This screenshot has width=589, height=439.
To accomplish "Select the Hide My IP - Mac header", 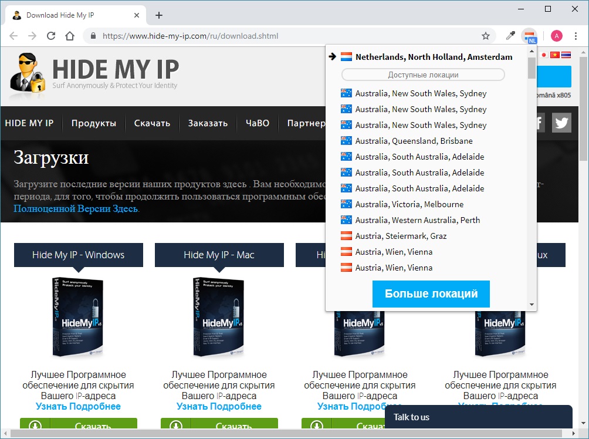I will click(219, 255).
